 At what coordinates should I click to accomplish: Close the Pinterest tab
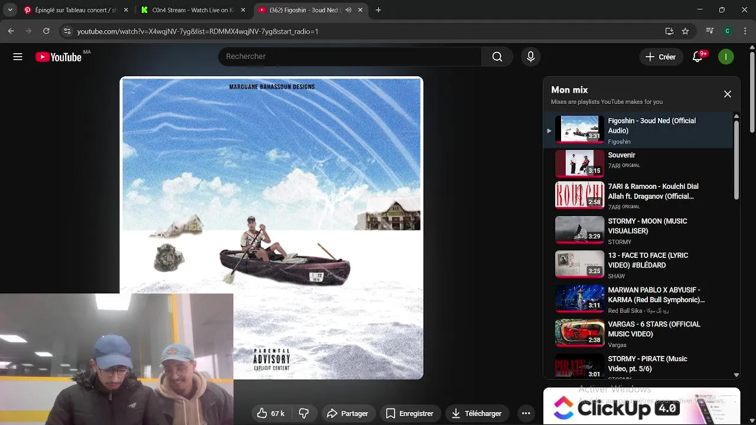pos(127,10)
